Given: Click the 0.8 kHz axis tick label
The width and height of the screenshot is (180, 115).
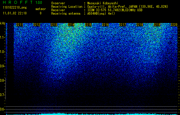Looking at the screenshot, I should click(2, 80).
